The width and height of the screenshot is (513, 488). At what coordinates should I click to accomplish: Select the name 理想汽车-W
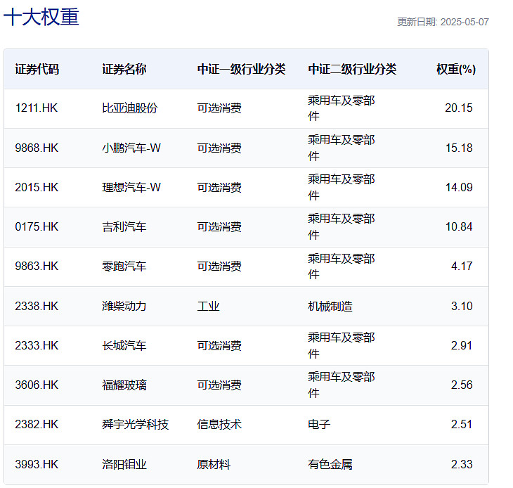(x=131, y=187)
